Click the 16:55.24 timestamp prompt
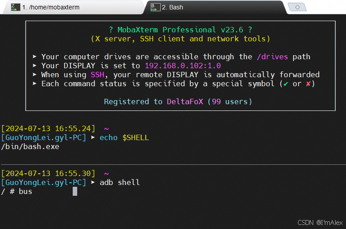 pyautogui.click(x=48, y=128)
